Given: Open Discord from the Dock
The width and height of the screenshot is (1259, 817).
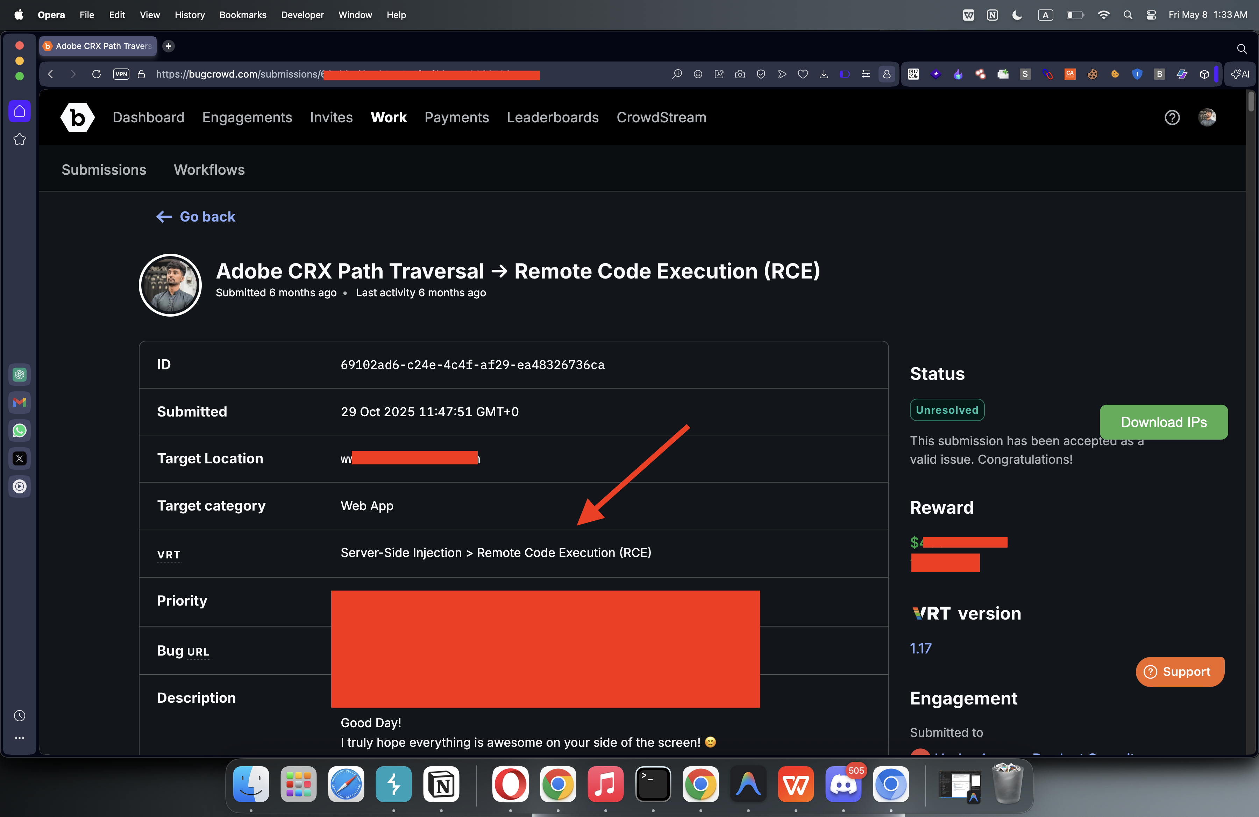Looking at the screenshot, I should [x=843, y=784].
